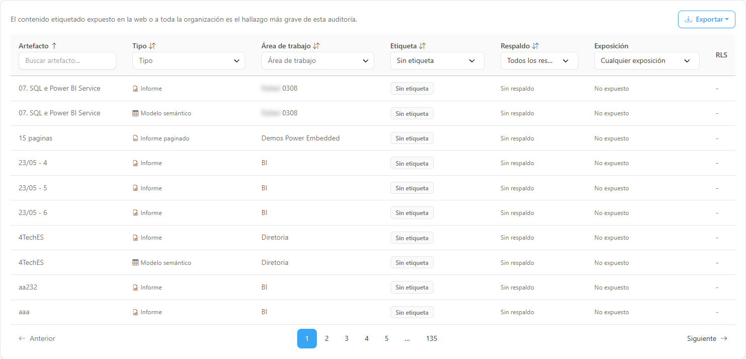
Task: Click the semantic model icon in the 4TechES row
Action: (x=135, y=263)
